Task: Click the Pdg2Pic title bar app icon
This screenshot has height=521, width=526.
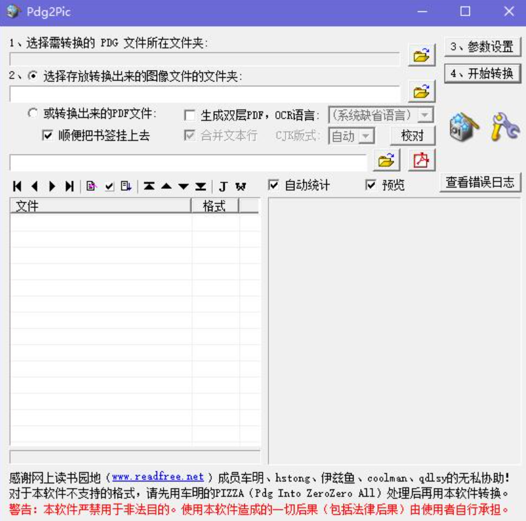Action: 13,11
